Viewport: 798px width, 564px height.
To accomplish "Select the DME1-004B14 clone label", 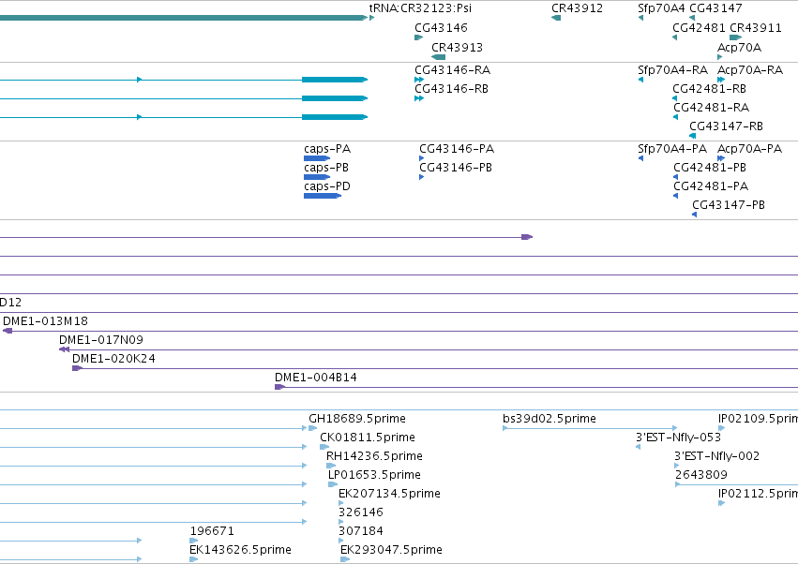I will (x=315, y=378).
